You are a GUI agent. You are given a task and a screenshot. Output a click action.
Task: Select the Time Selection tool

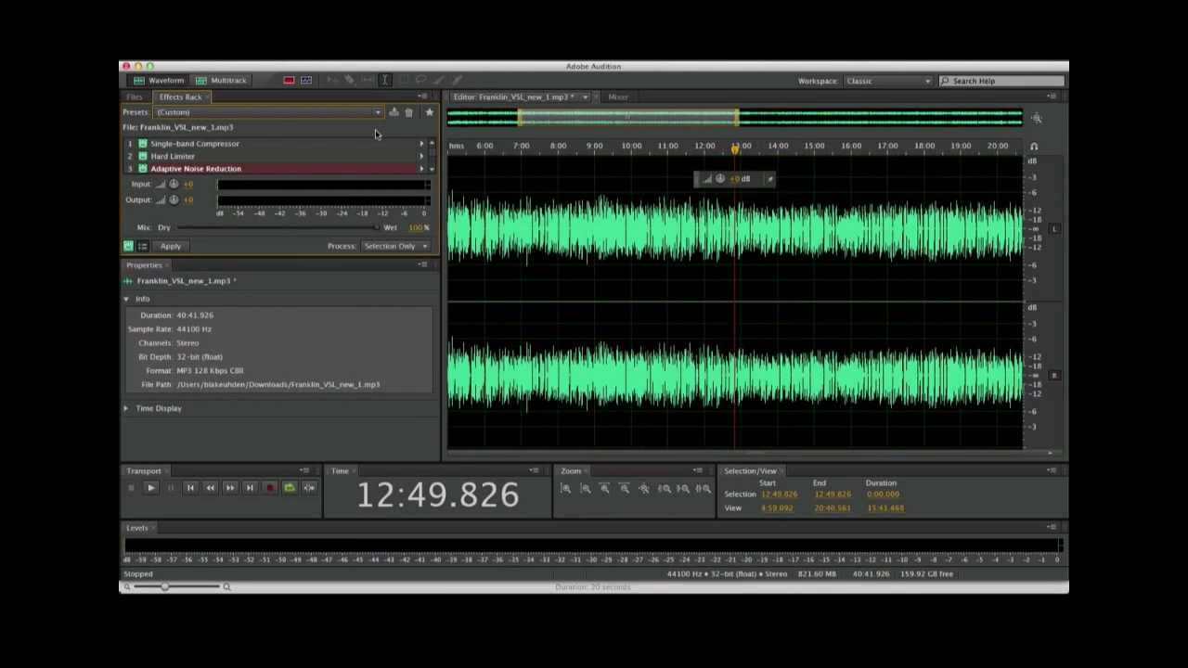point(385,81)
